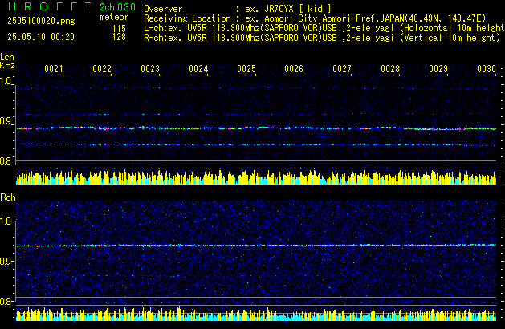Click time marker 0024

tap(198, 69)
